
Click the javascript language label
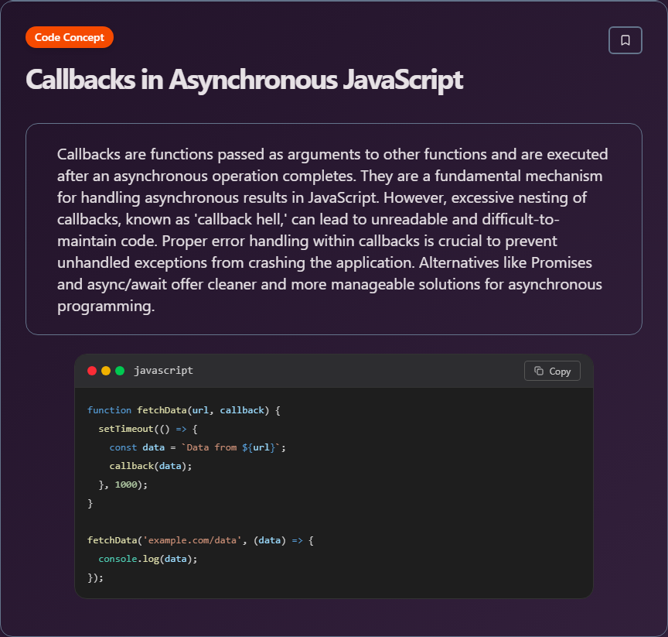tap(163, 371)
